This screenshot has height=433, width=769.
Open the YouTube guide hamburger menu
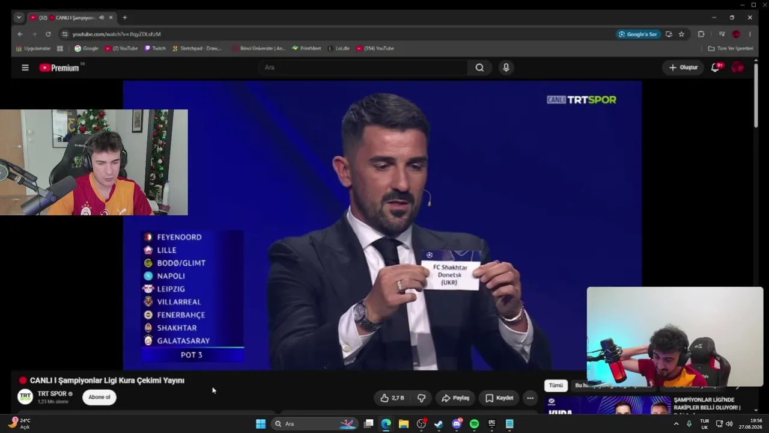(25, 68)
